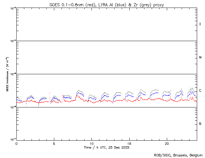Click the 5 hour tick label
This screenshot has height=158, width=205.
tap(54, 143)
